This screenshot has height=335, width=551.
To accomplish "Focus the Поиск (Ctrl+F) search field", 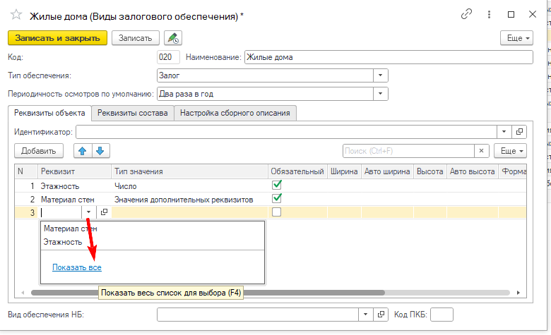I will (408, 151).
